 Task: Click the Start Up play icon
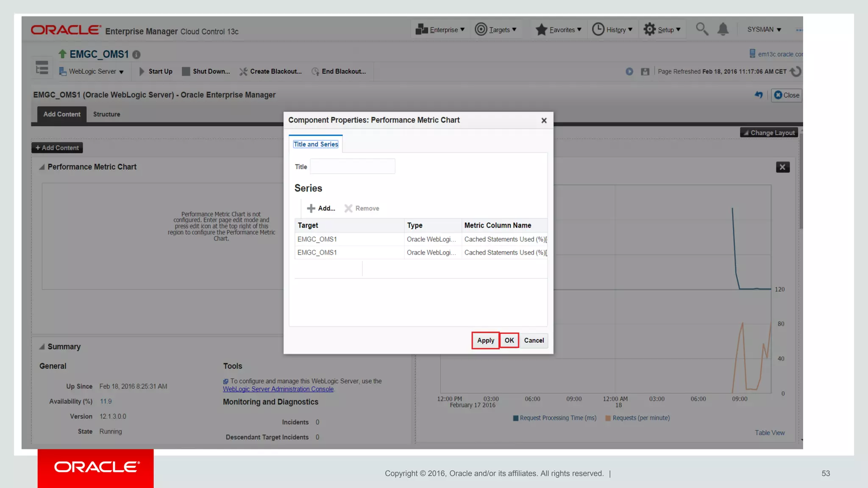[x=142, y=72]
